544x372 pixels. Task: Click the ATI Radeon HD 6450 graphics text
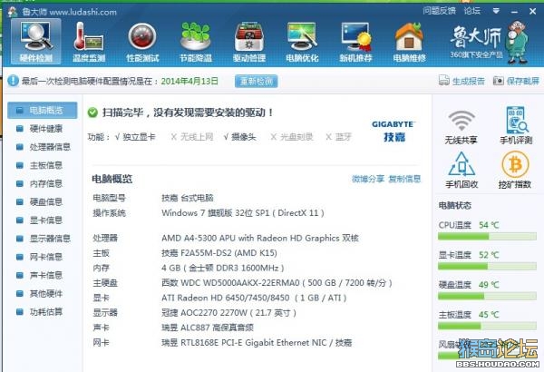254,298
